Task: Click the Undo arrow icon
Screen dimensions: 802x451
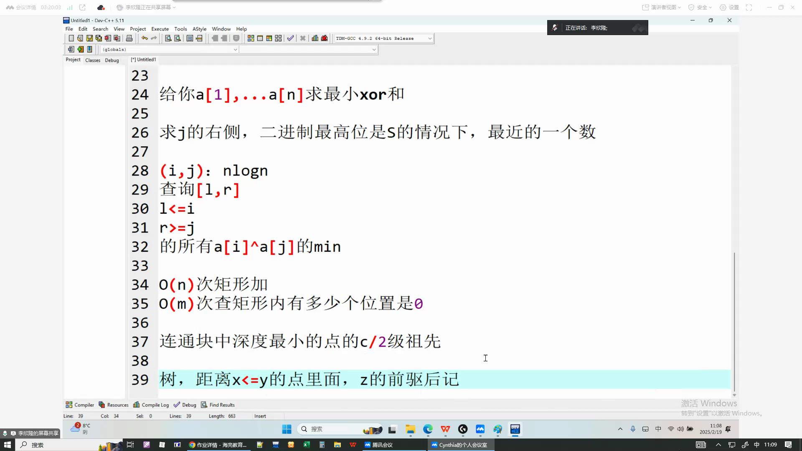Action: coord(145,38)
